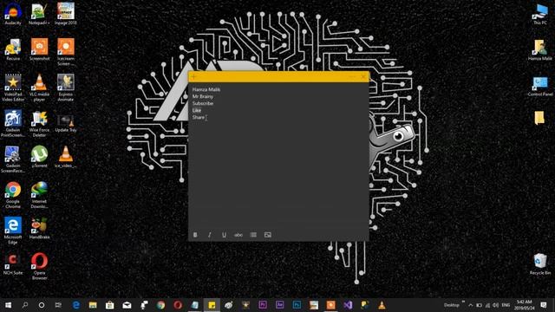Open Microsoft Store from taskbar
555x312 pixels.
(x=110, y=305)
